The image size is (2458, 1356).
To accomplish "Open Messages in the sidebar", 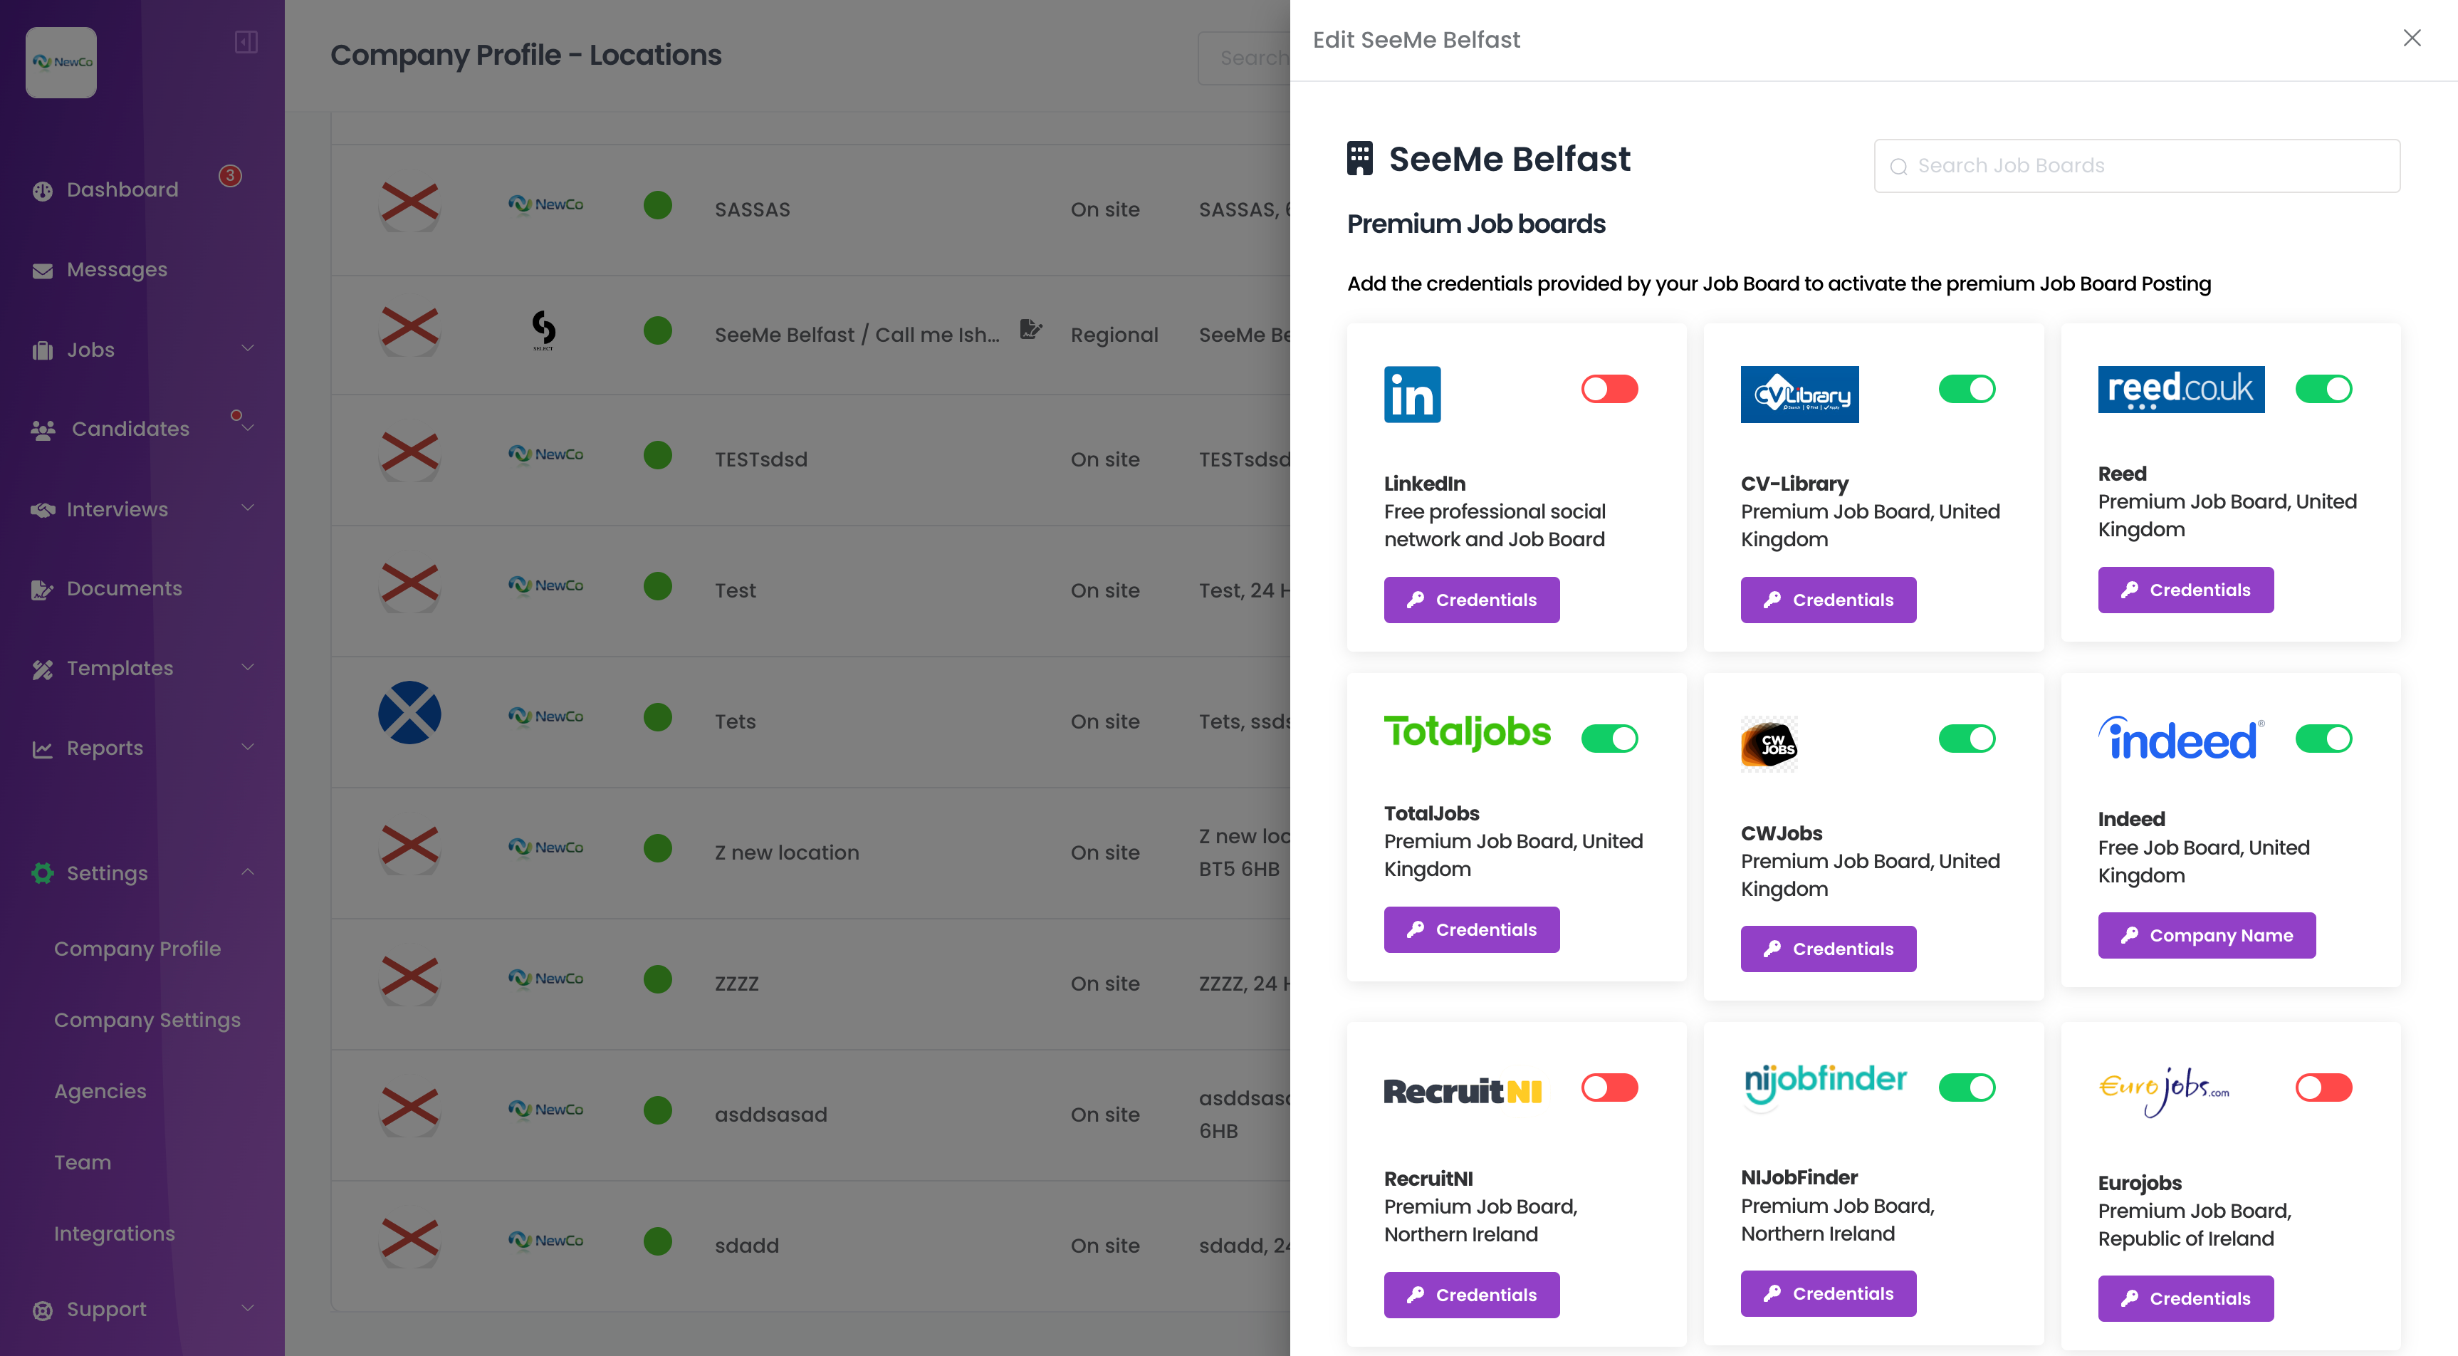I will point(116,270).
